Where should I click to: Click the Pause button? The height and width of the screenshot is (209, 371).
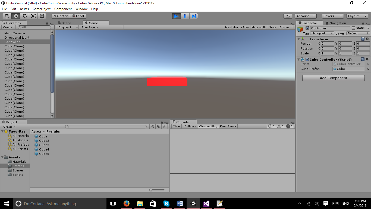(185, 16)
